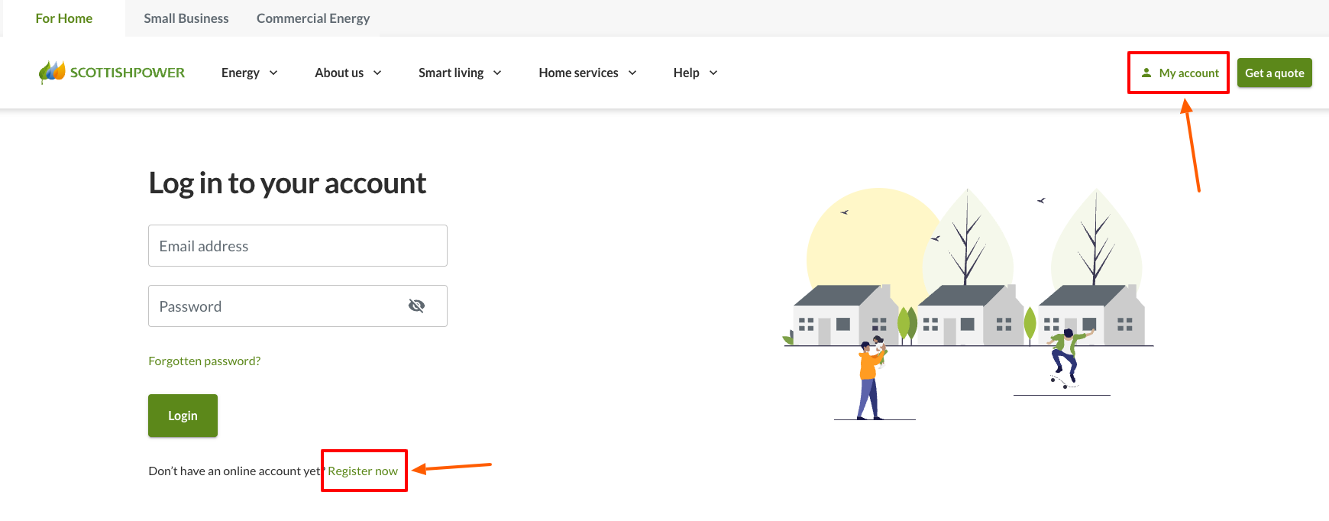Select the Small Business tab

click(x=186, y=18)
